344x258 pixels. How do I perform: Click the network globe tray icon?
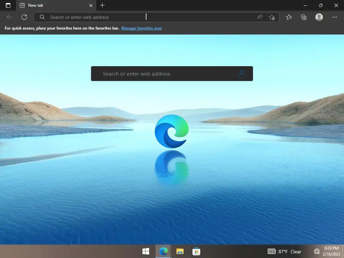[x=316, y=251]
